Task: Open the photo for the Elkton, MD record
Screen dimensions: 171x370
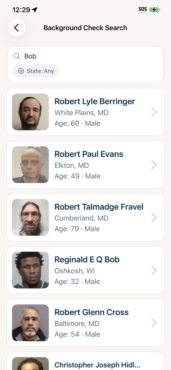Action: click(x=30, y=165)
